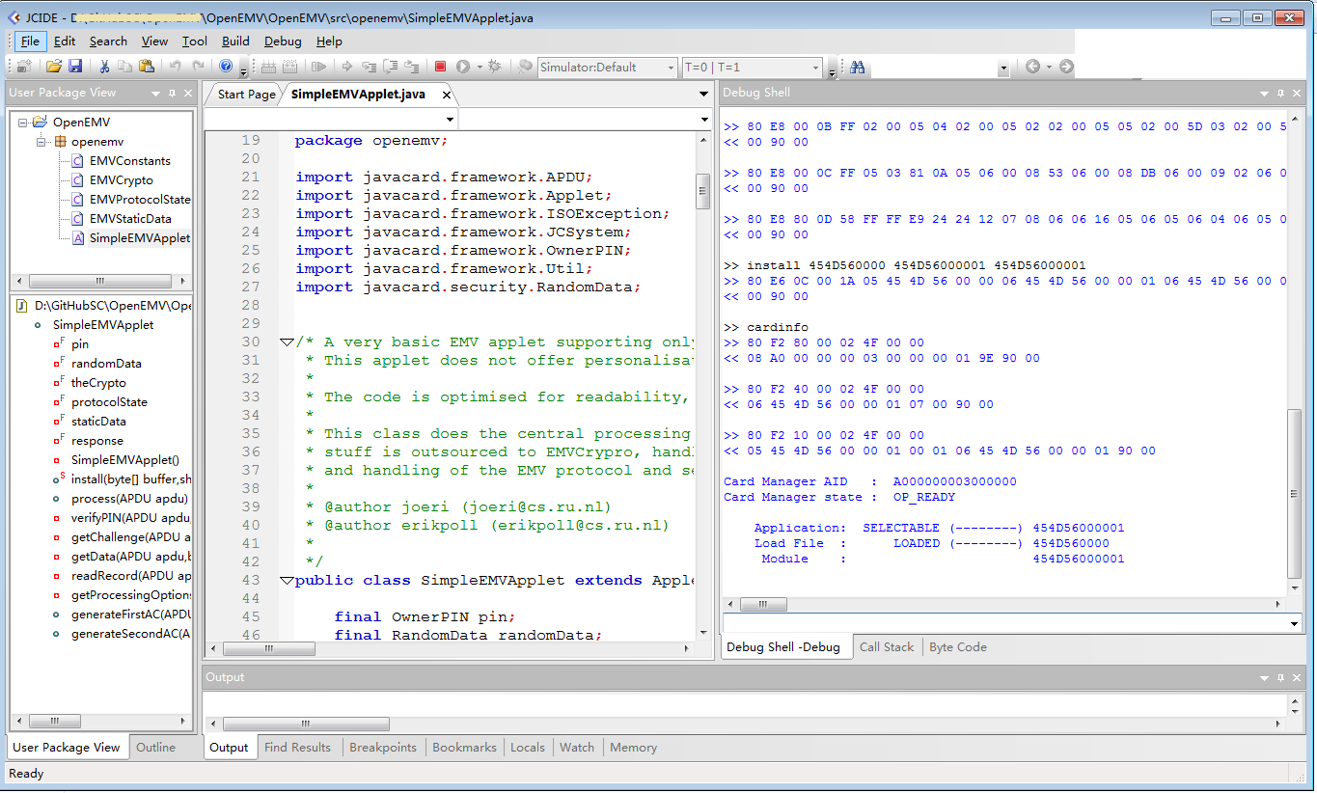Click the Step Into toolbar icon
The width and height of the screenshot is (1317, 793).
point(368,67)
